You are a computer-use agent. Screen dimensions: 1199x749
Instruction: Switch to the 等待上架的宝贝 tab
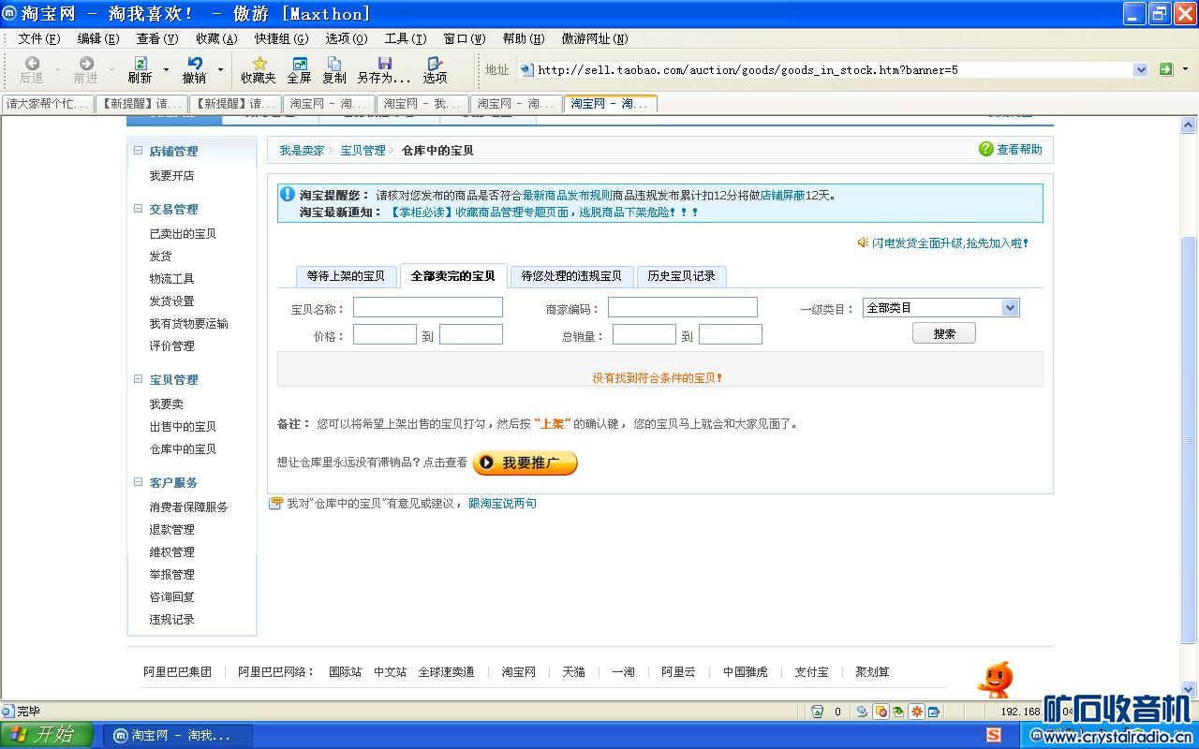click(346, 276)
